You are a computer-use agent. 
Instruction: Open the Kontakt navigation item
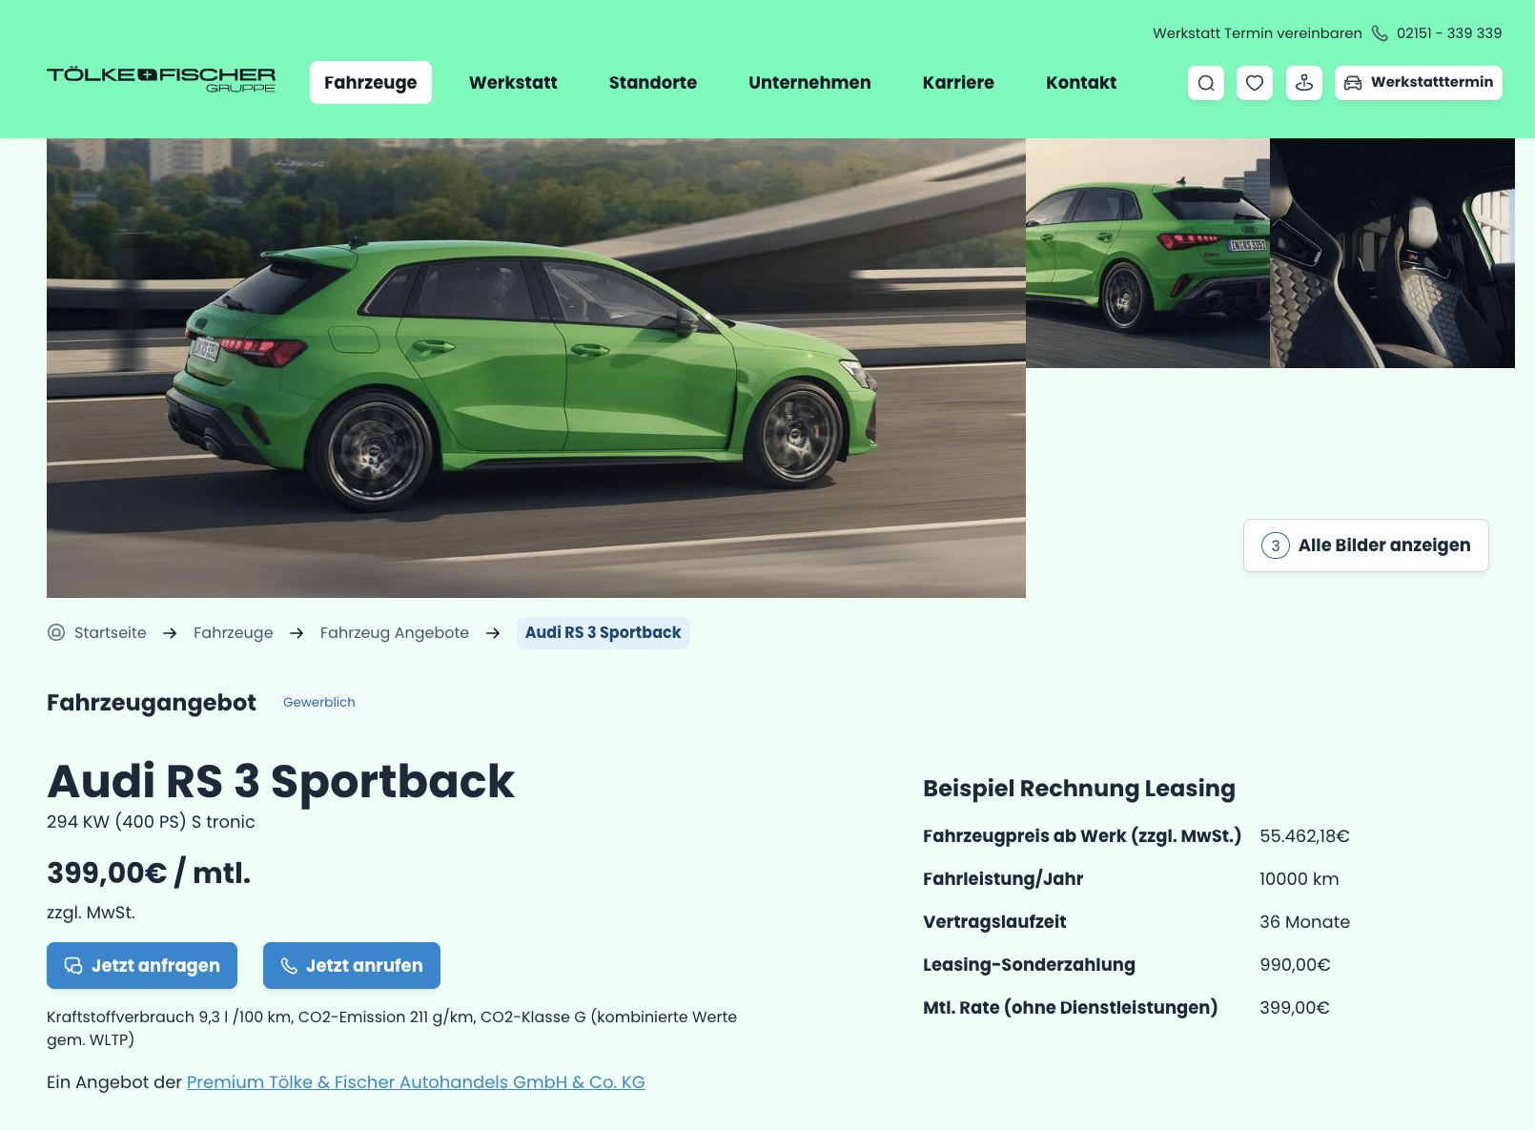(x=1081, y=83)
